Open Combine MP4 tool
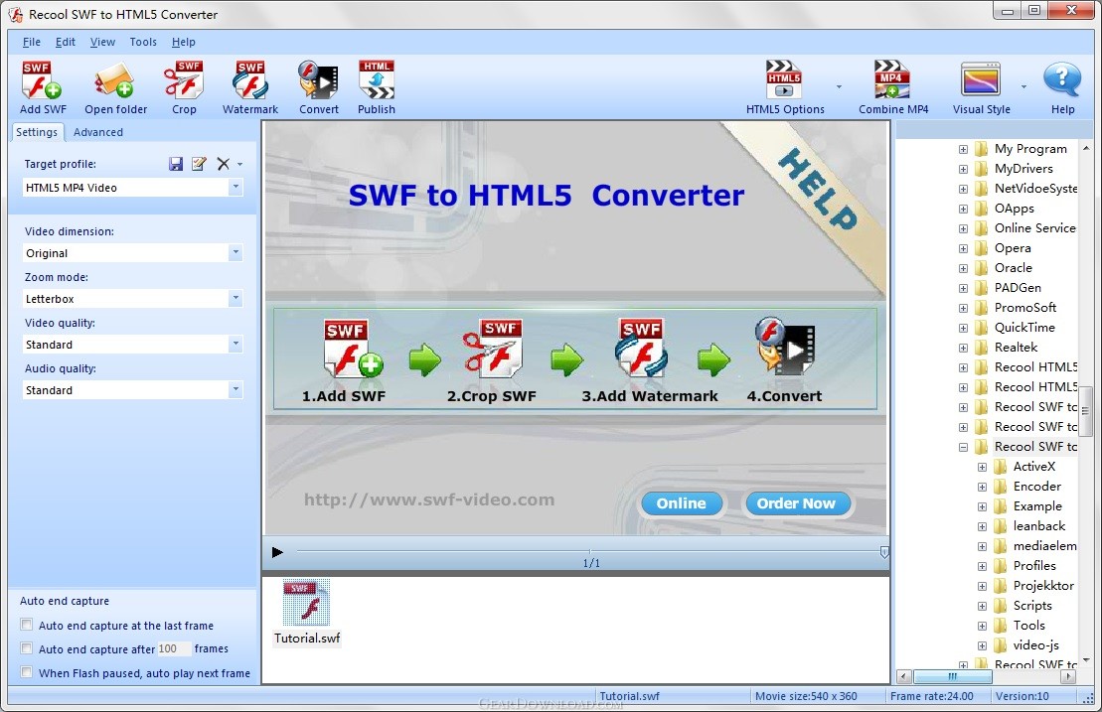 [x=893, y=87]
